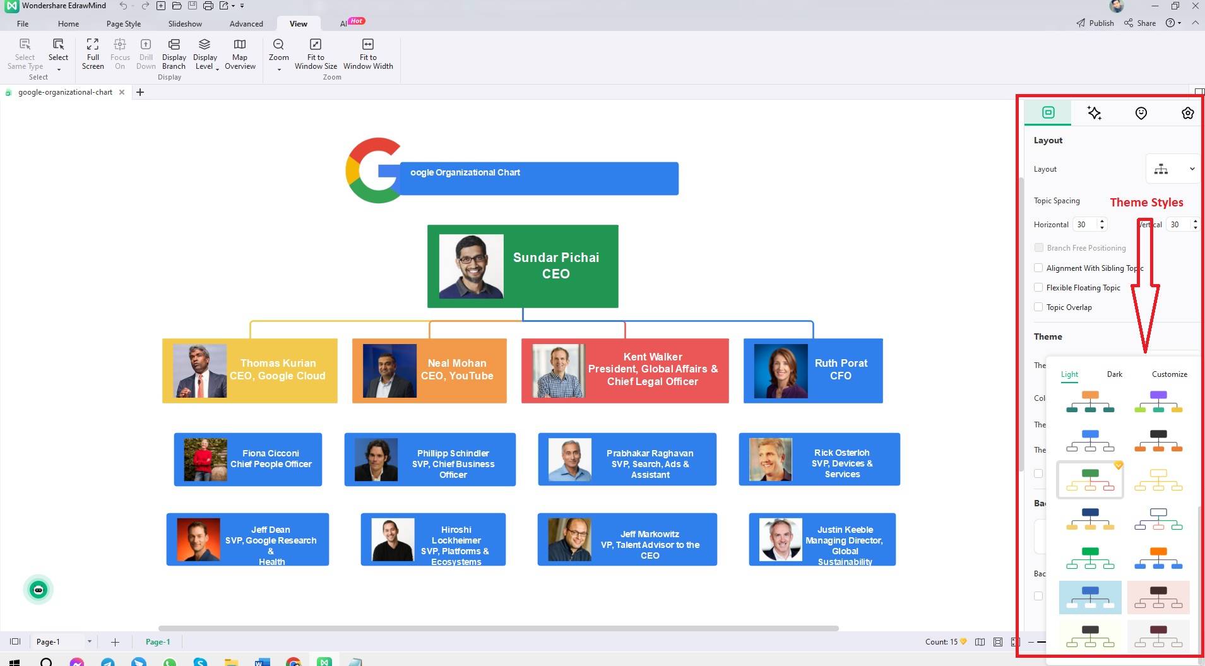Select the Light theme styles tab

pyautogui.click(x=1069, y=374)
